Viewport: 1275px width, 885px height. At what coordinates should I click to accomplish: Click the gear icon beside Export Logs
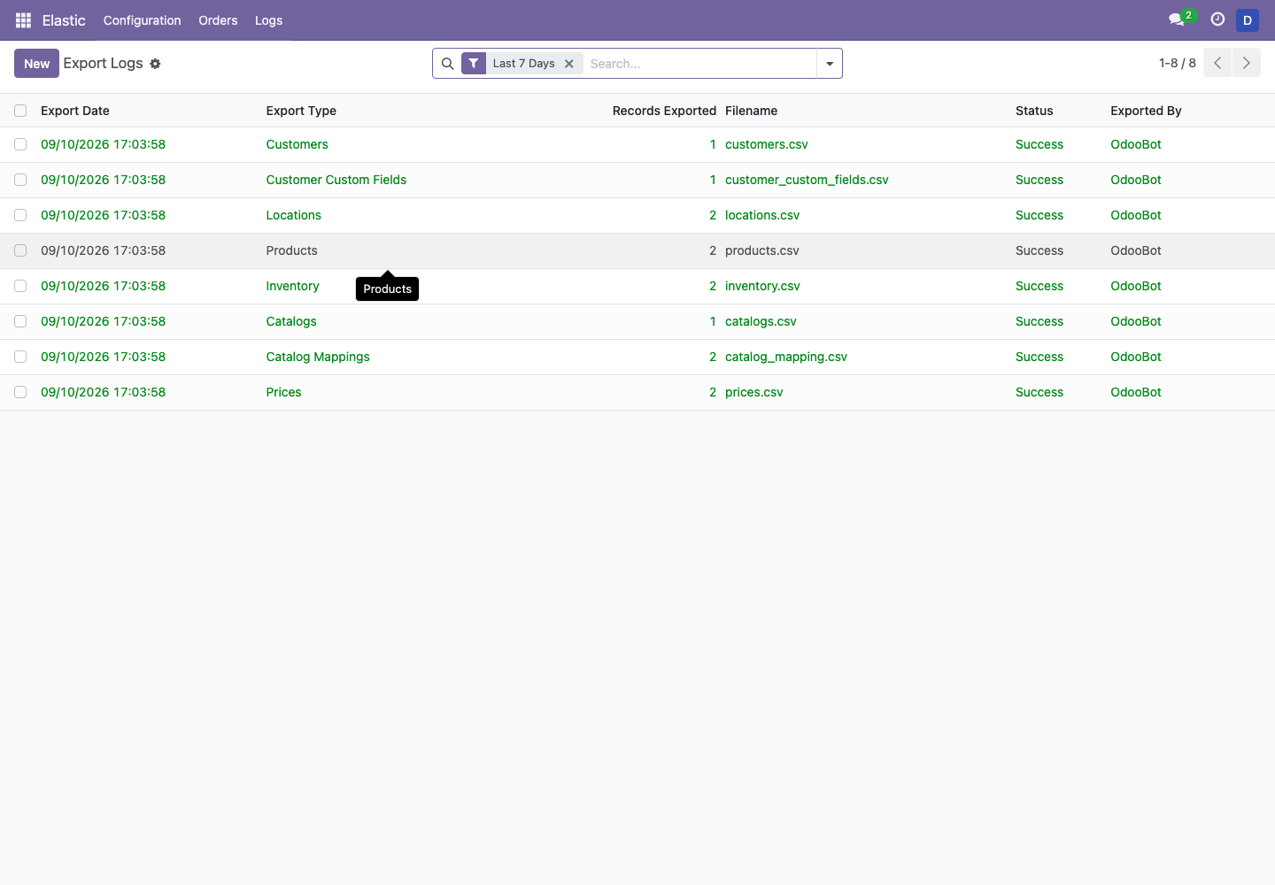155,64
